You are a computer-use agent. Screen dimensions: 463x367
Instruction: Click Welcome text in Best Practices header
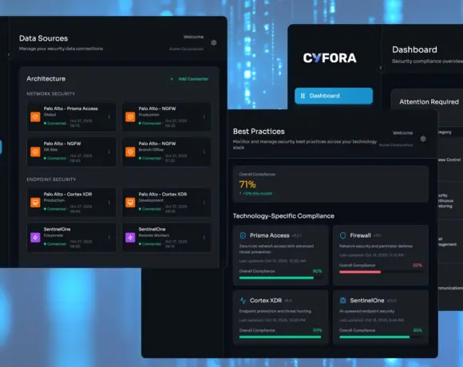pyautogui.click(x=403, y=132)
